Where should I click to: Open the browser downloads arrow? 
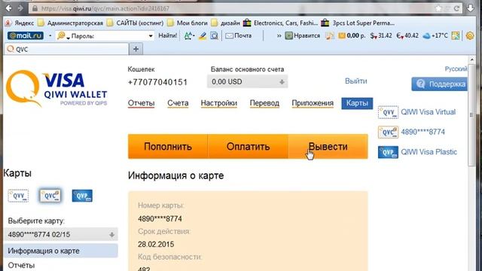coord(471,8)
